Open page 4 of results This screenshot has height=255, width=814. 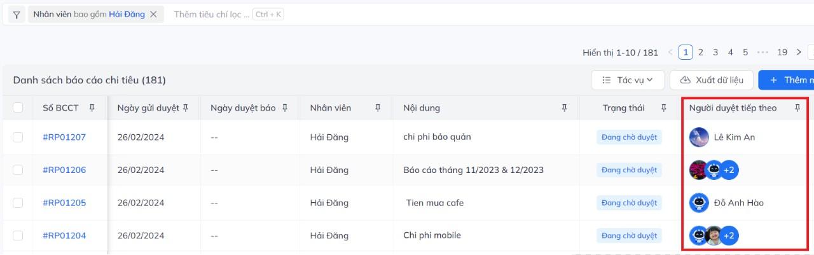pos(731,52)
